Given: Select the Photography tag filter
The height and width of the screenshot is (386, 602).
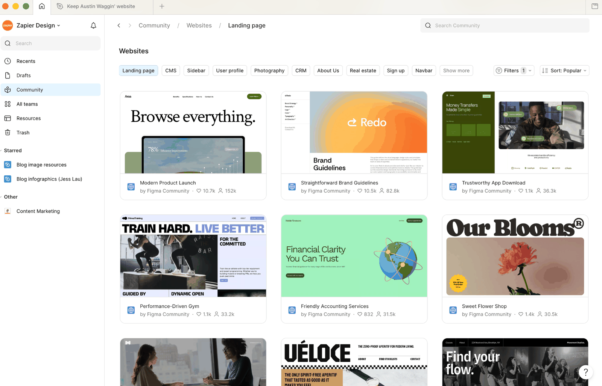Looking at the screenshot, I should click(x=269, y=71).
